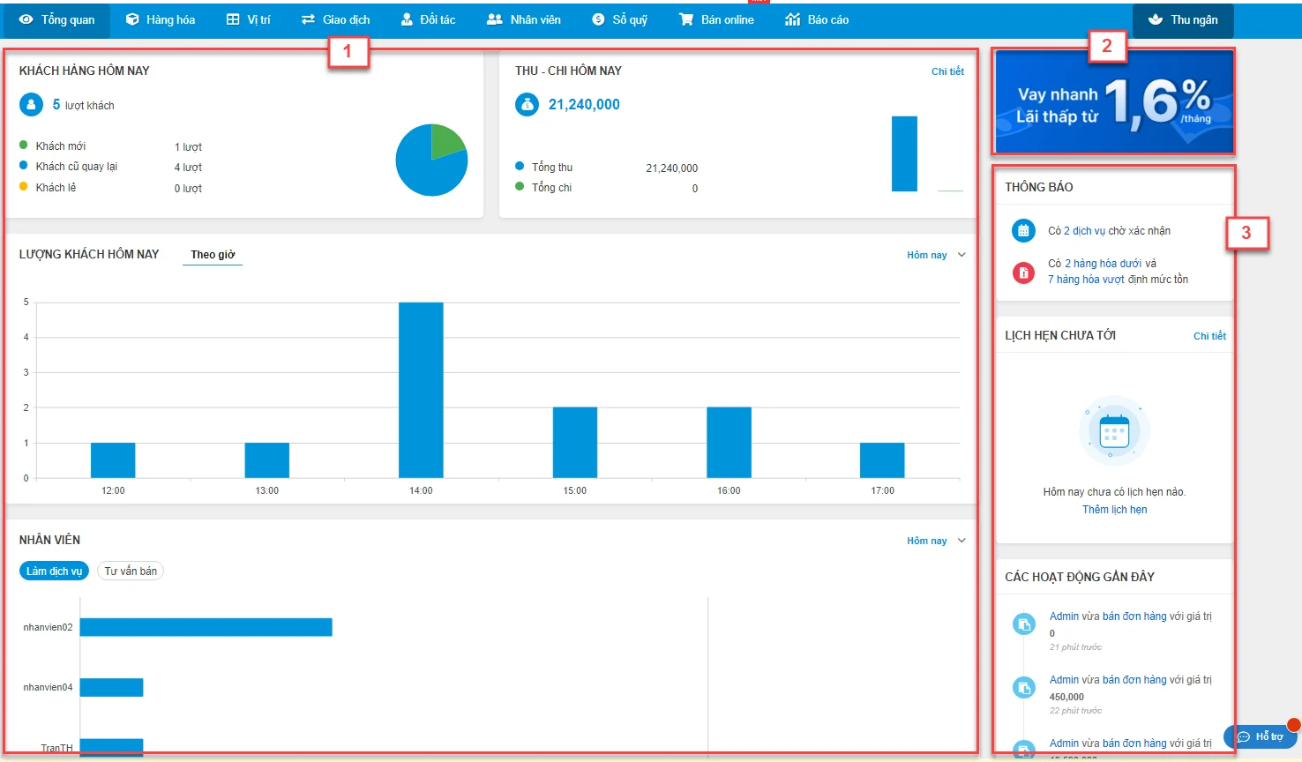Click the red stock alert icon in Thông báo
This screenshot has width=1302, height=762.
[1023, 273]
